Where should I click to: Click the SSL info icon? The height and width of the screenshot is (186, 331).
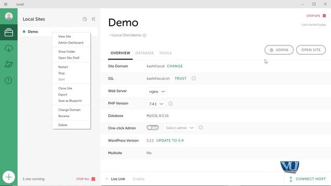click(193, 79)
